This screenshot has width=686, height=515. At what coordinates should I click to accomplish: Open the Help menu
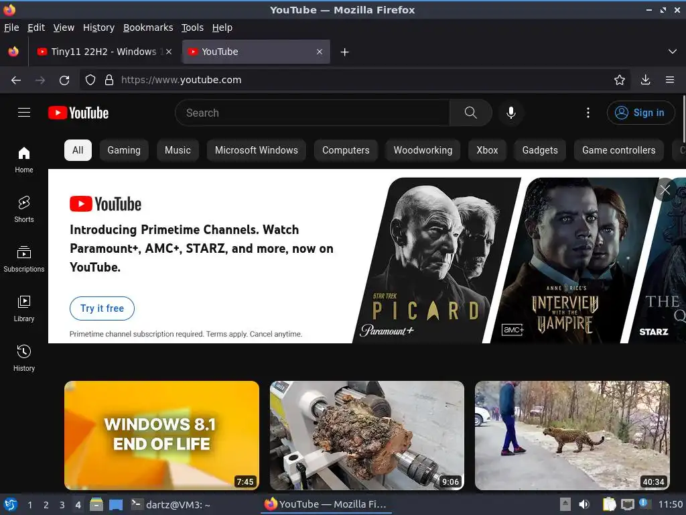point(222,27)
